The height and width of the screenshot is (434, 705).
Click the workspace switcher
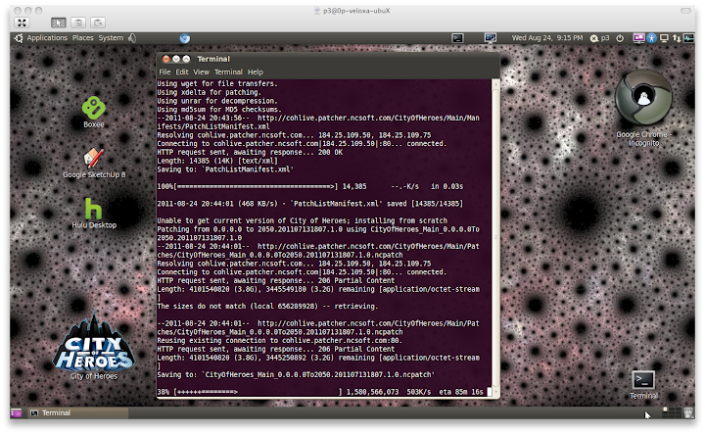coord(672,412)
